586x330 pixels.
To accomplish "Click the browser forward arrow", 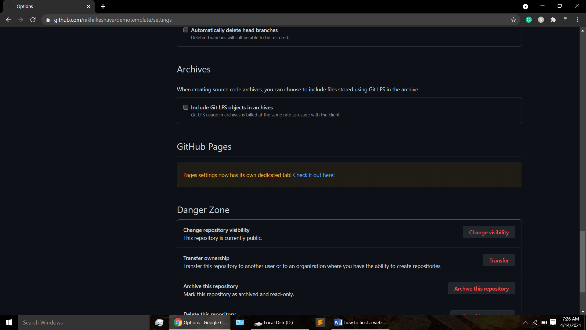I will pyautogui.click(x=20, y=20).
